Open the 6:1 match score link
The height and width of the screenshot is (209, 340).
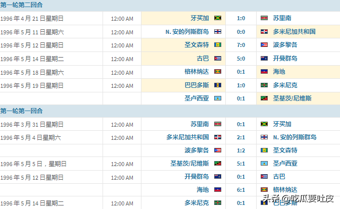[x=241, y=190]
